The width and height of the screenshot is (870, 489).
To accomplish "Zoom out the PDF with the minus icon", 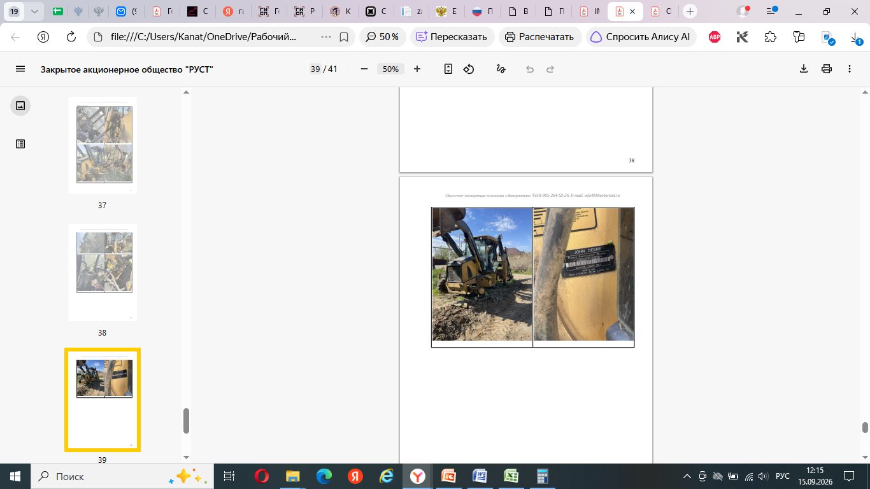I will coord(364,69).
